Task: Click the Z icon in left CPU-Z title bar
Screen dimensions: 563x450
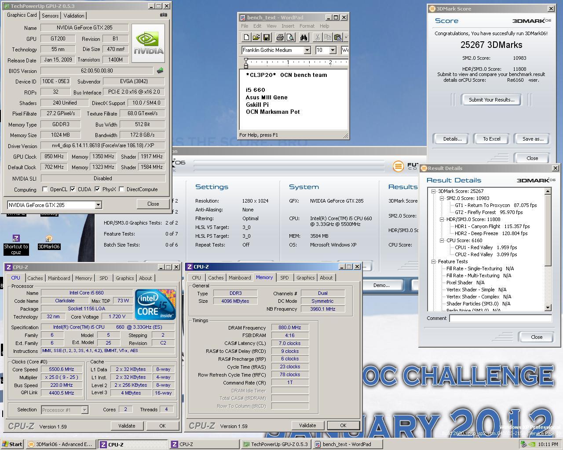Action: pos(9,267)
